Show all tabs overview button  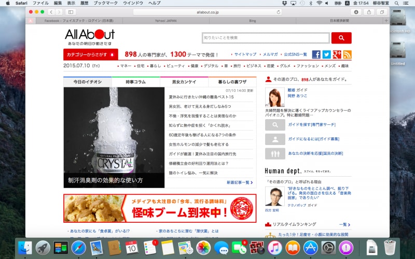382,12
